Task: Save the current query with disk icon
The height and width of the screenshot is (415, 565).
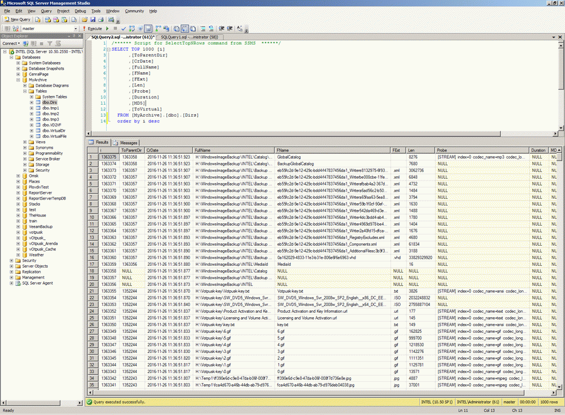Action: (x=93, y=19)
